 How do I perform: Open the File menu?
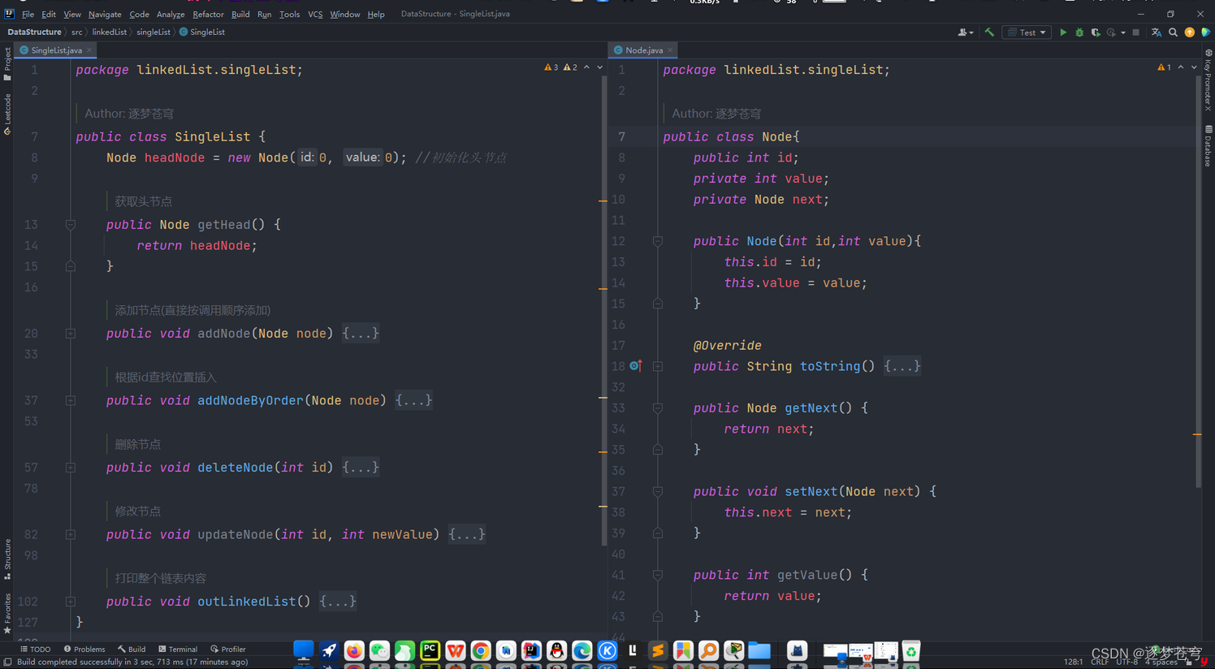pyautogui.click(x=28, y=14)
